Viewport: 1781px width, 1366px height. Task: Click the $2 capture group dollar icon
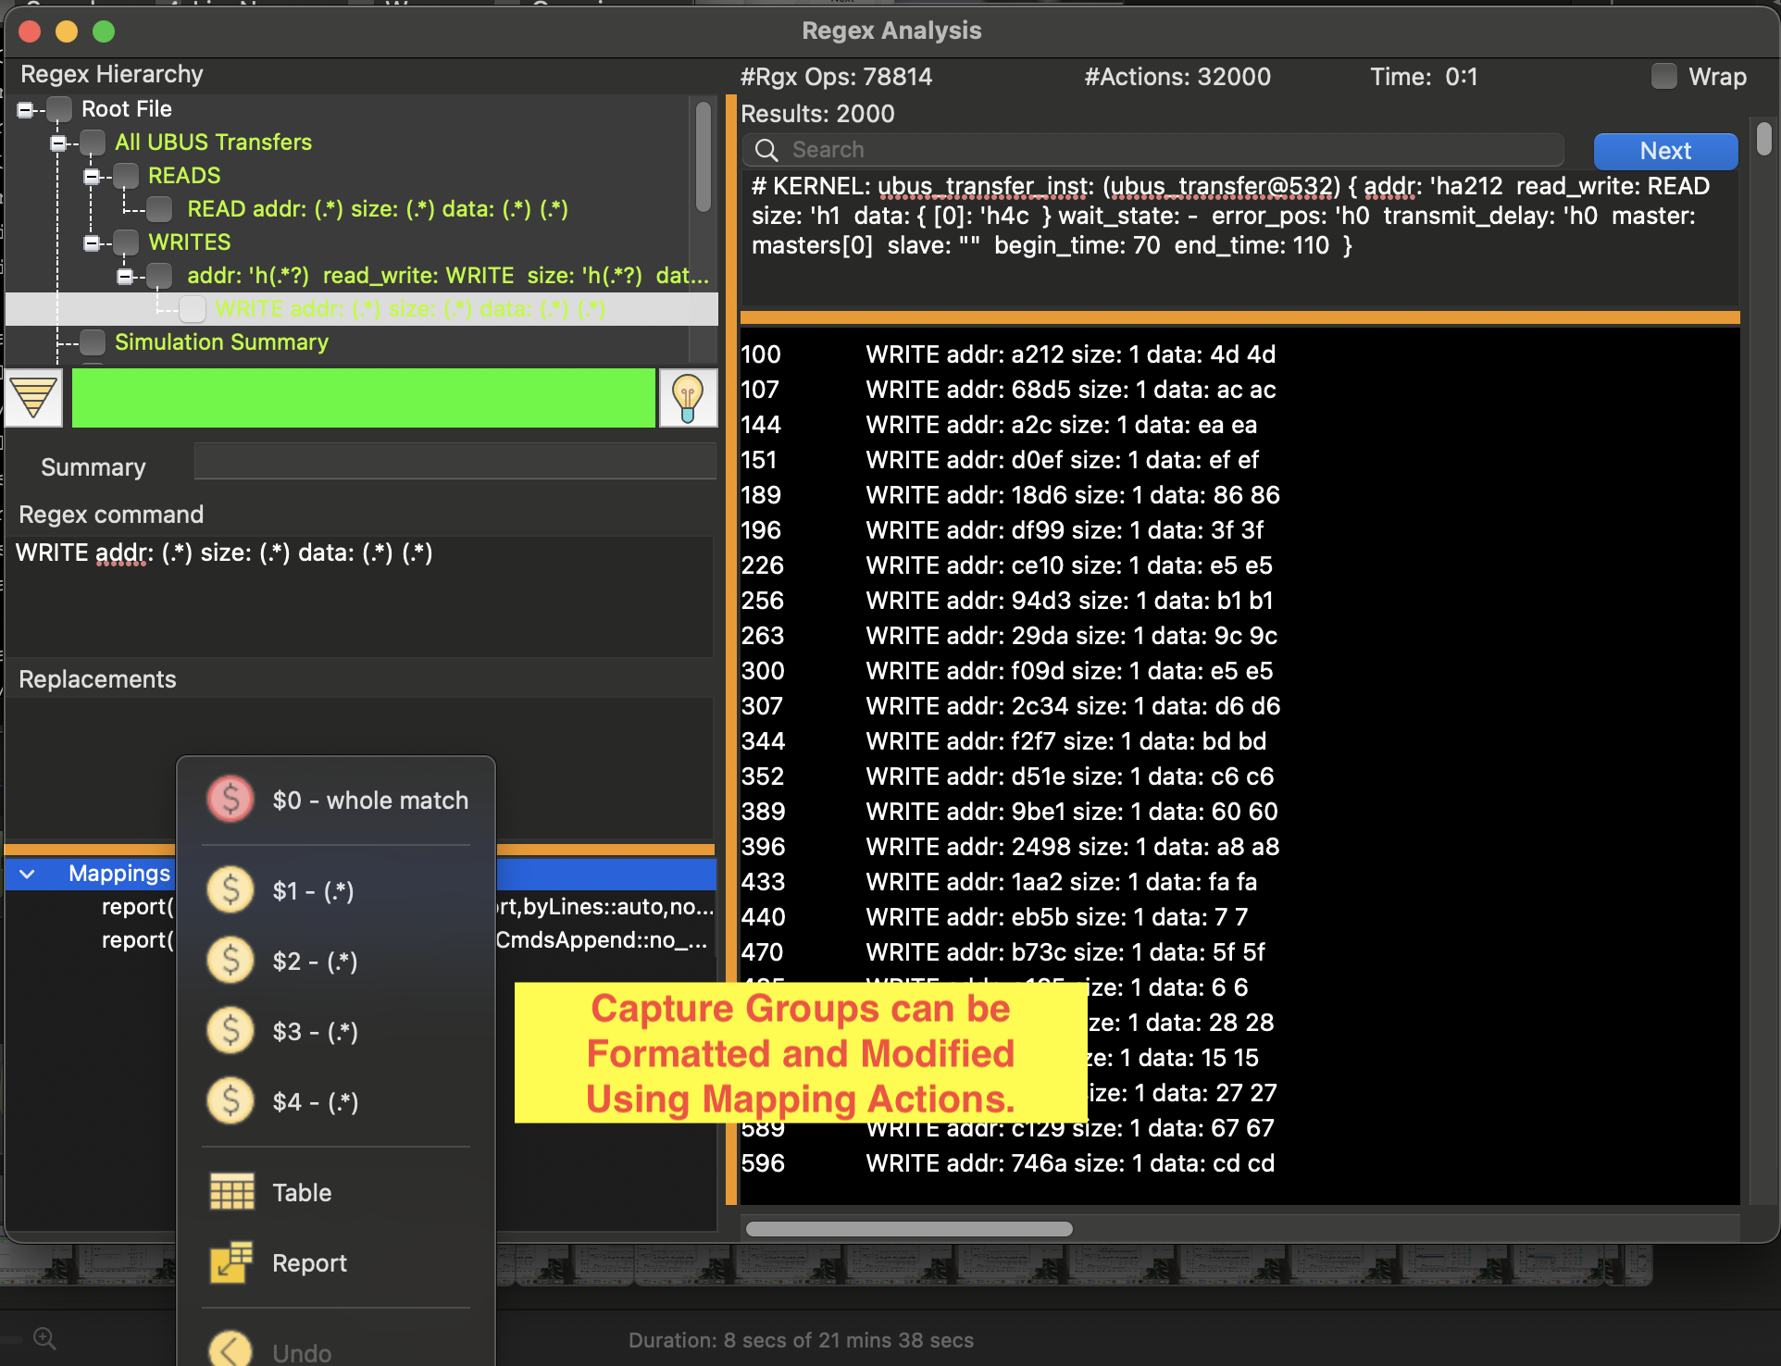tap(230, 961)
